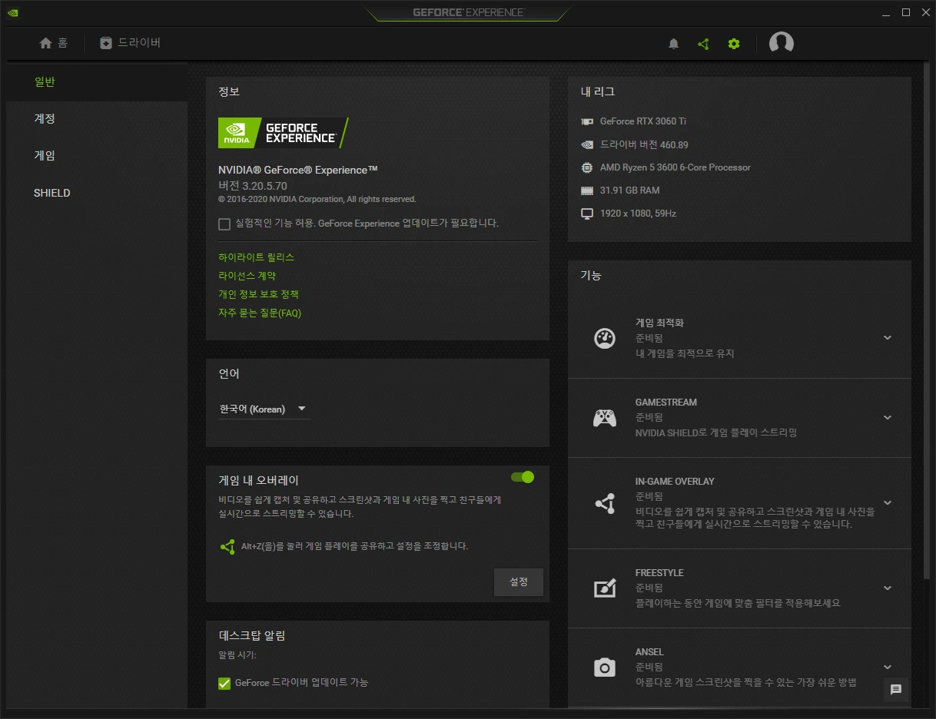936x719 pixels.
Task: Go to the 드라이버 tab
Action: tap(131, 43)
